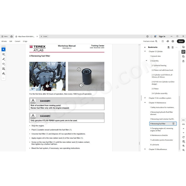The height and width of the screenshot is (186, 186).
Task: Collapse the 2 Assembly bookmark
Action: pyautogui.click(x=146, y=61)
